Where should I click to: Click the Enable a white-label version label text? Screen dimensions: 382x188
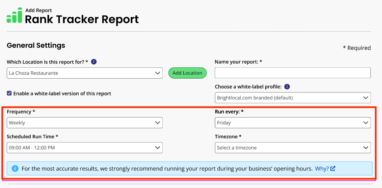62,93
